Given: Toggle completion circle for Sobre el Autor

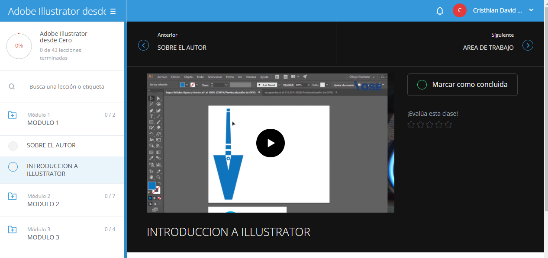Looking at the screenshot, I should pyautogui.click(x=13, y=146).
